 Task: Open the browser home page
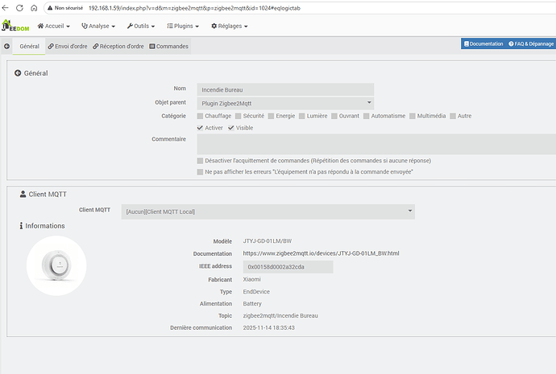coord(34,8)
